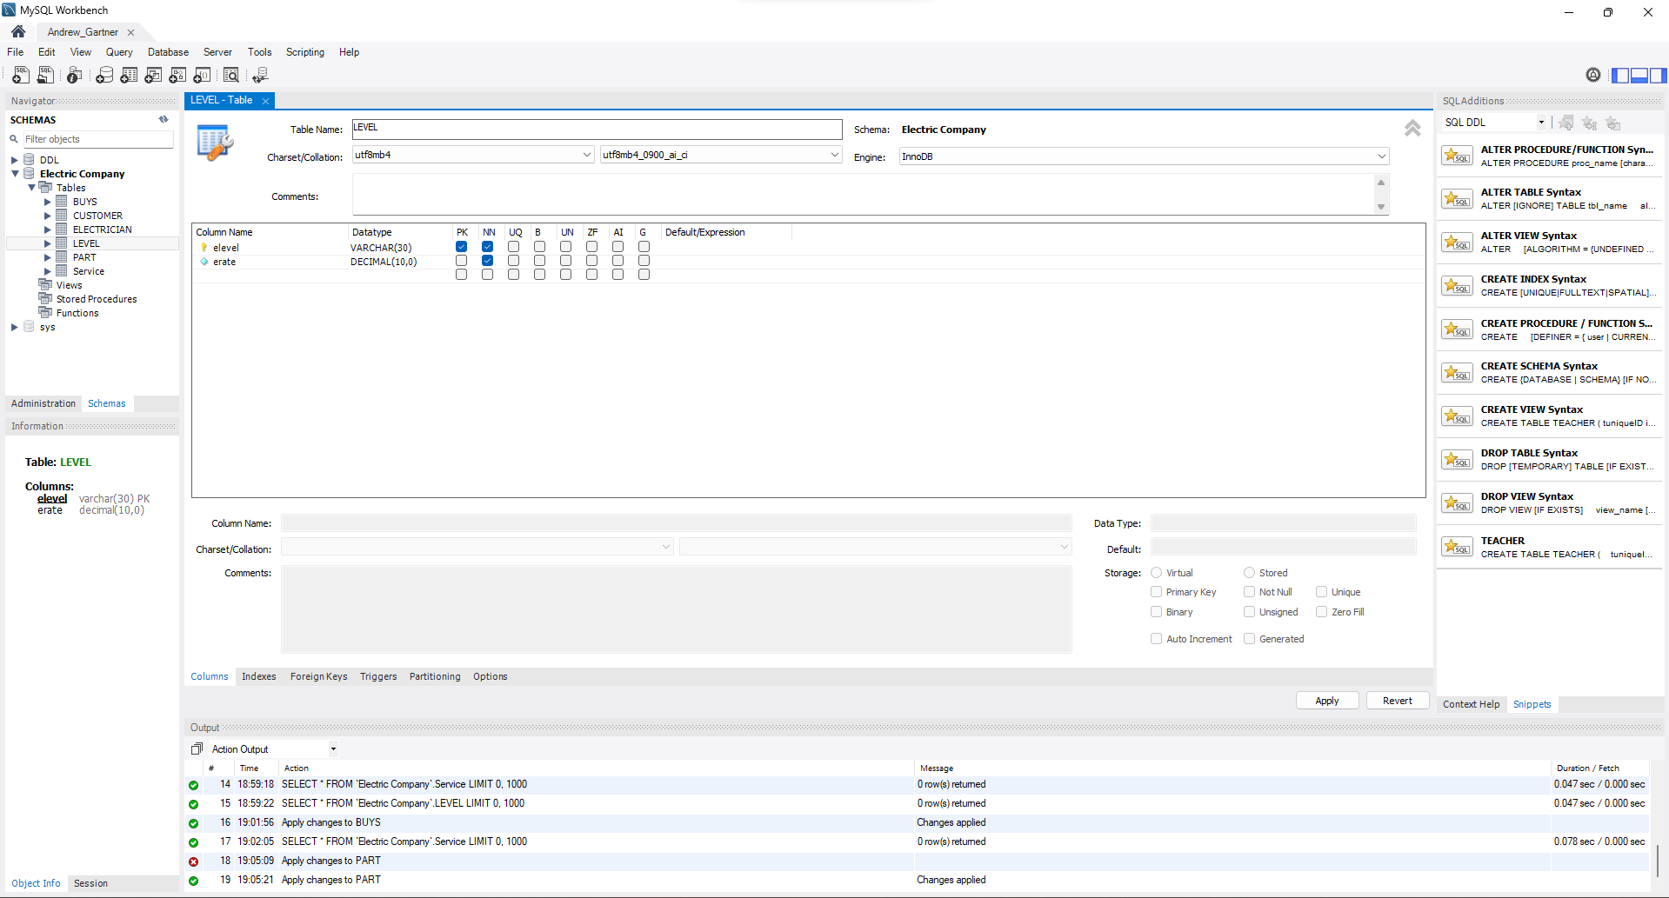Viewport: 1669px width, 898px height.
Task: Check the Auto Increment checkbox
Action: (x=1157, y=639)
